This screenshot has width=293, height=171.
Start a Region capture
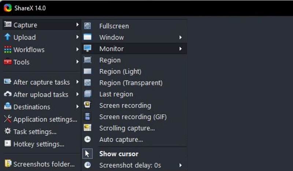[x=134, y=60]
